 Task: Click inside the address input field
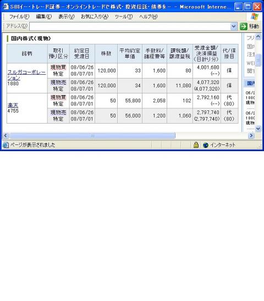[x=130, y=26]
